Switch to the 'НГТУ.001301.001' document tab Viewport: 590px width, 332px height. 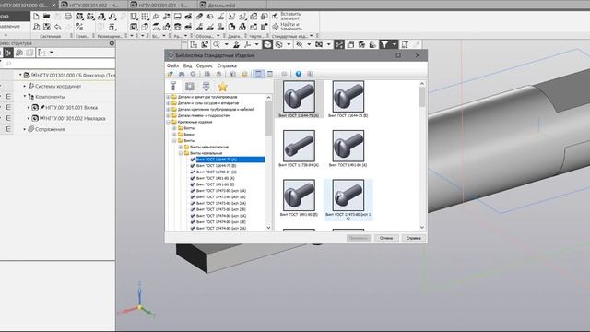click(162, 5)
